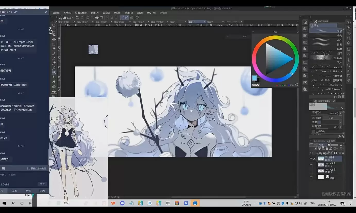Screen dimensions: 356x213
Task: Open the save icon dropdown arrow
Action: point(73,17)
